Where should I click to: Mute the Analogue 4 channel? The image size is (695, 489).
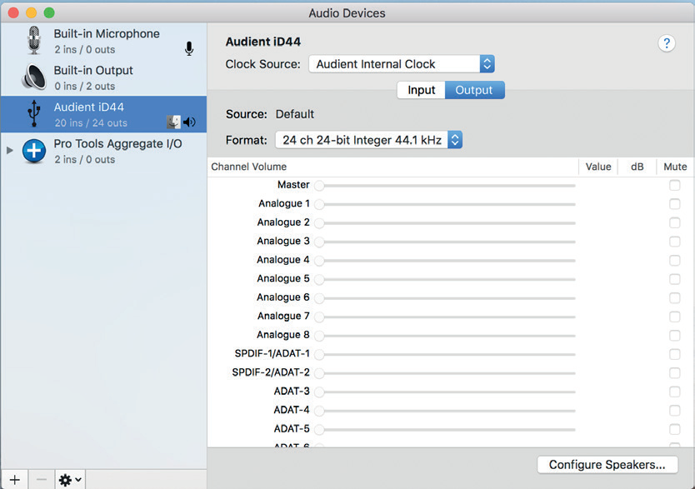(x=675, y=261)
